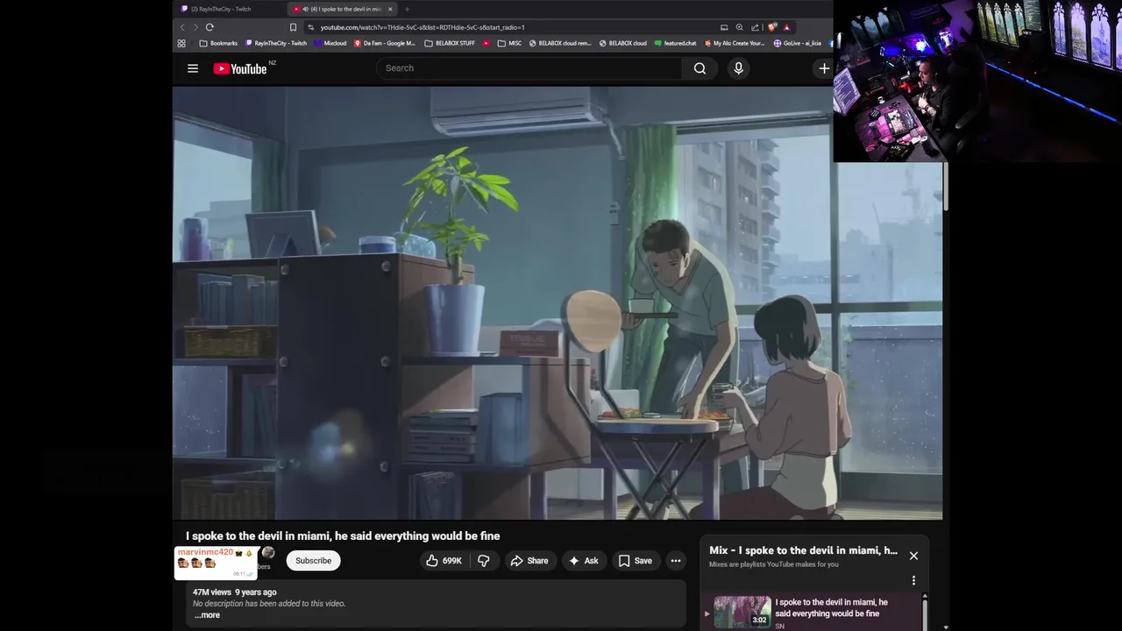Go forward with the browser forward arrow

coord(195,27)
